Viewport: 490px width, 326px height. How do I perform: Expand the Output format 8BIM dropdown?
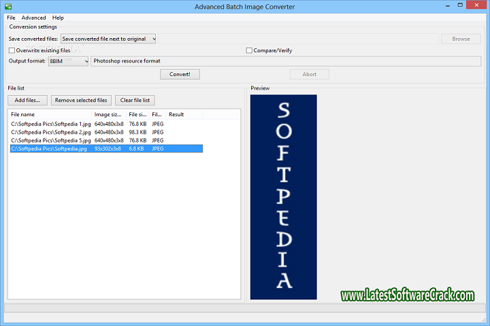click(68, 61)
